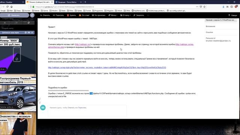Open the page actions three-dot menu in address bar
The height and width of the screenshot is (135, 240).
click(x=197, y=7)
